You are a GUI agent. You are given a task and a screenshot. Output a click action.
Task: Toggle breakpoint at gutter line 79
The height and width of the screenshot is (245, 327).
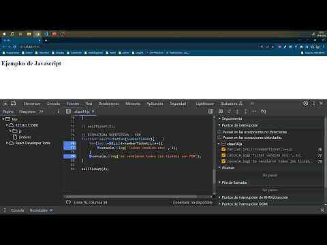click(70, 157)
